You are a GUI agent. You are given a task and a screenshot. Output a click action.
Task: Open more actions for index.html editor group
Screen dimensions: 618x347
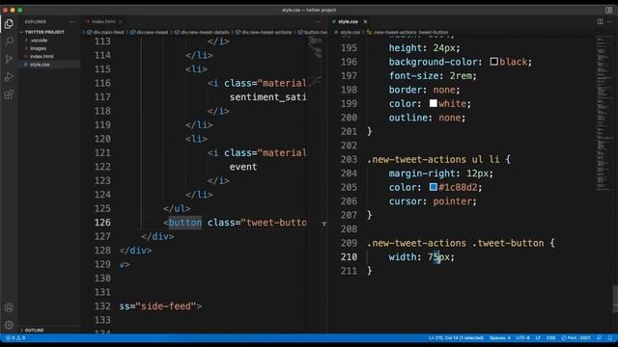pyautogui.click(x=318, y=21)
